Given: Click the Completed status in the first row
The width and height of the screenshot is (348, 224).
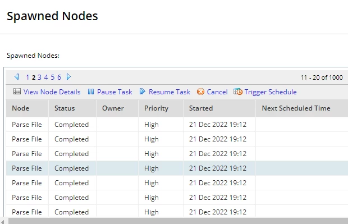Looking at the screenshot, I should point(71,125).
